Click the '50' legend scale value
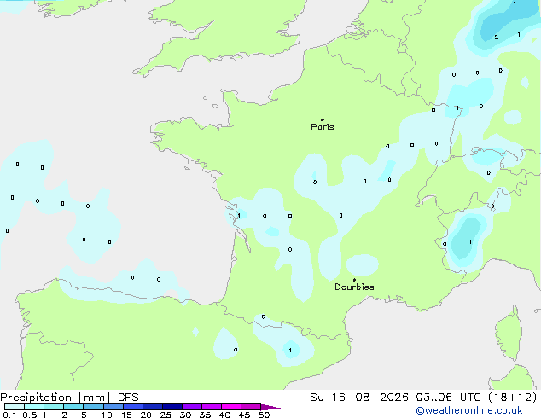Image resolution: width=541 pixels, height=418 pixels. [264, 415]
